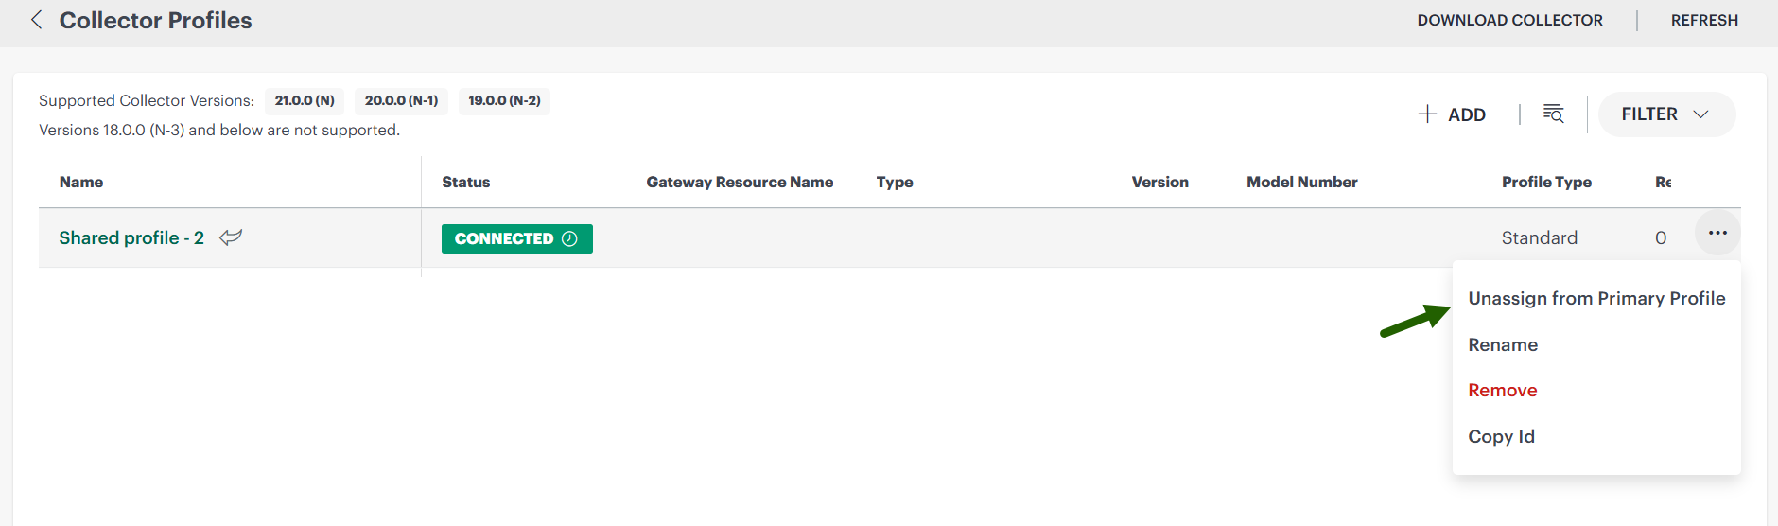Screen dimensions: 1778x526
Task: Click the 20.0.0 (N-1) version tag
Action: click(401, 100)
